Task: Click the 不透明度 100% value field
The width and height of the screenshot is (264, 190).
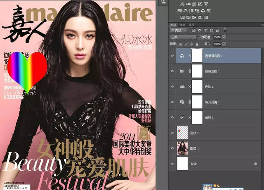Action: point(217,37)
